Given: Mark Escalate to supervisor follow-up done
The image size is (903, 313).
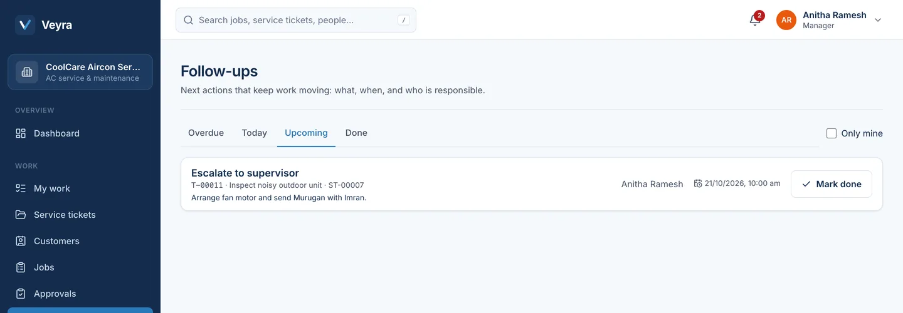Looking at the screenshot, I should tap(832, 184).
